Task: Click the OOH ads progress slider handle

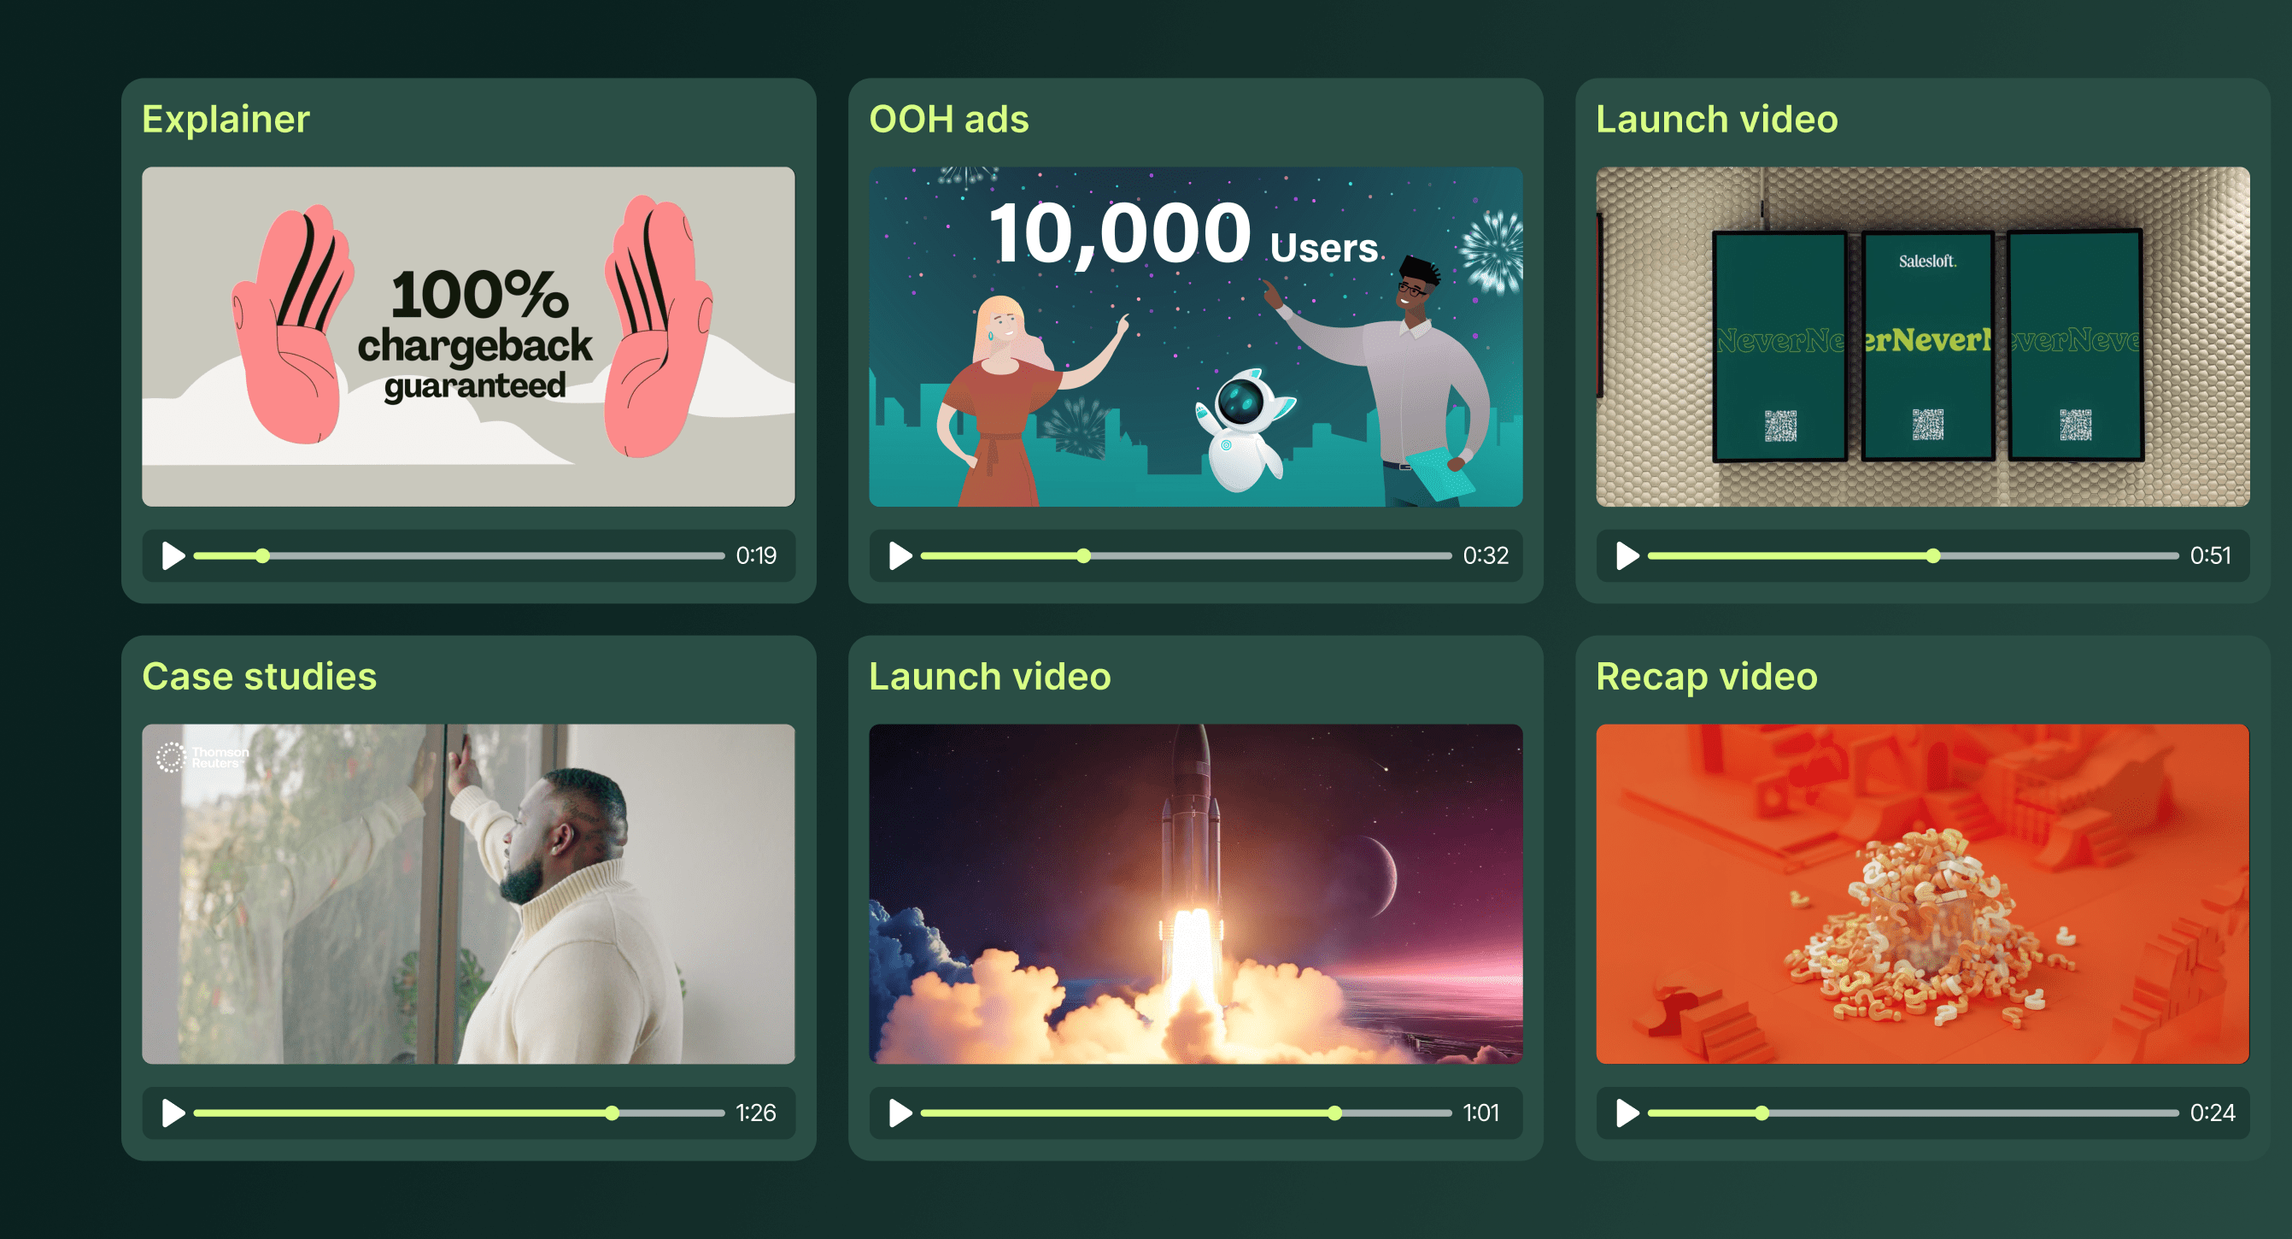Action: click(1083, 555)
